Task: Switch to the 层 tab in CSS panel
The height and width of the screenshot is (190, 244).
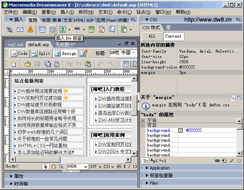Action: tap(168, 28)
